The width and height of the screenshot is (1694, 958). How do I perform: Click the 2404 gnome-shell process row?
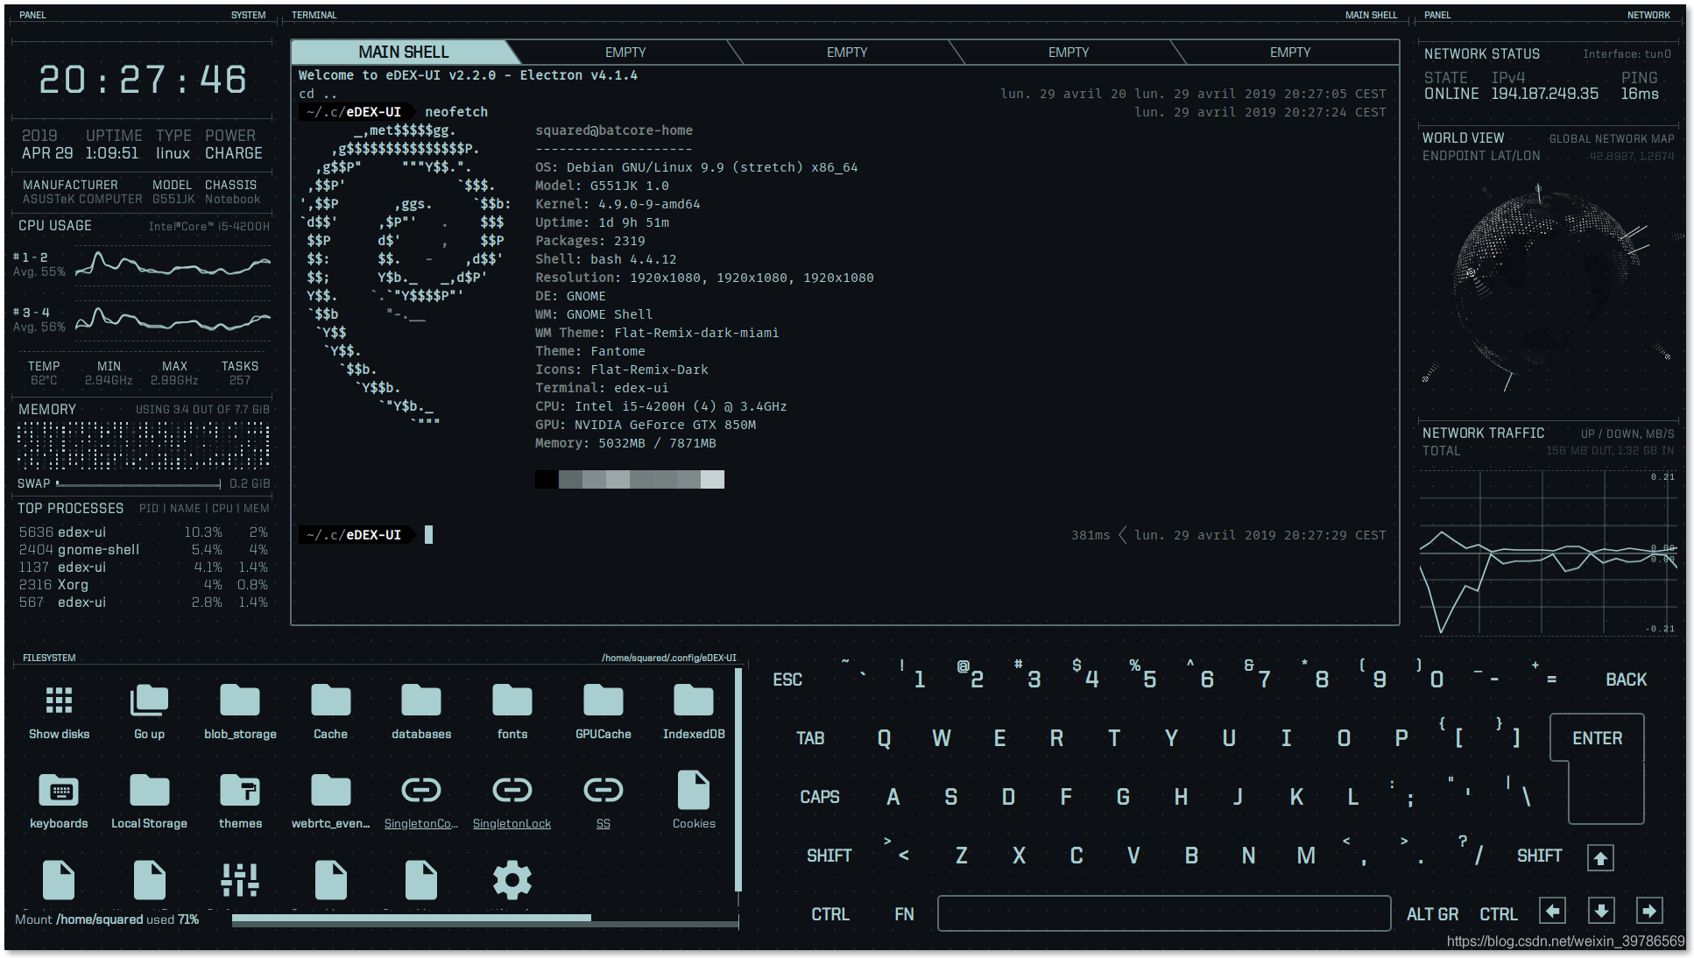[x=144, y=549]
